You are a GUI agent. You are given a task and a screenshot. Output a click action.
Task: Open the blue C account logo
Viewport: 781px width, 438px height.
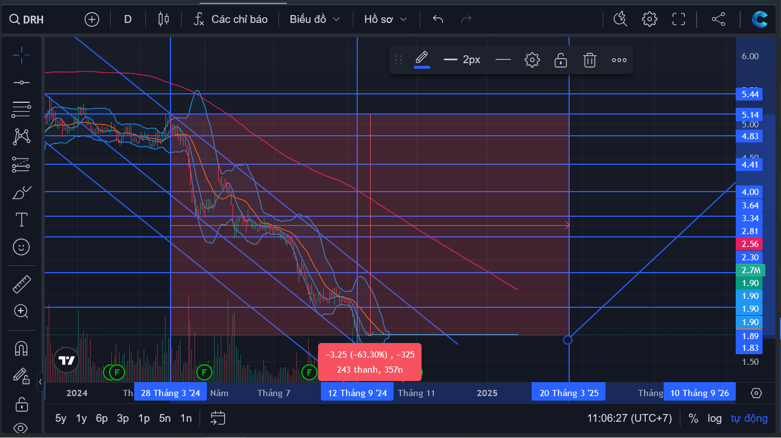(760, 20)
